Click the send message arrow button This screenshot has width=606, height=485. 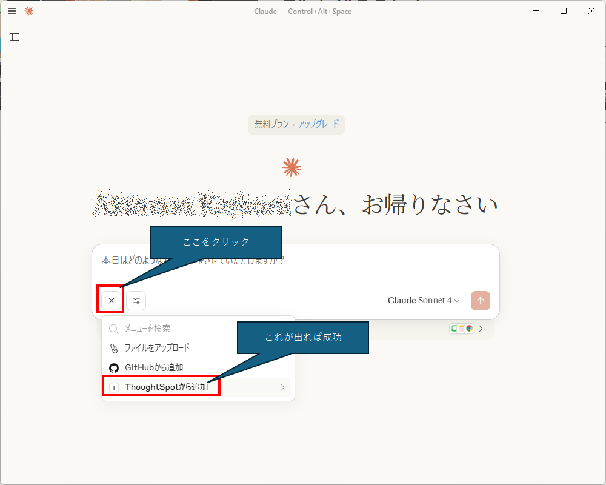click(481, 301)
